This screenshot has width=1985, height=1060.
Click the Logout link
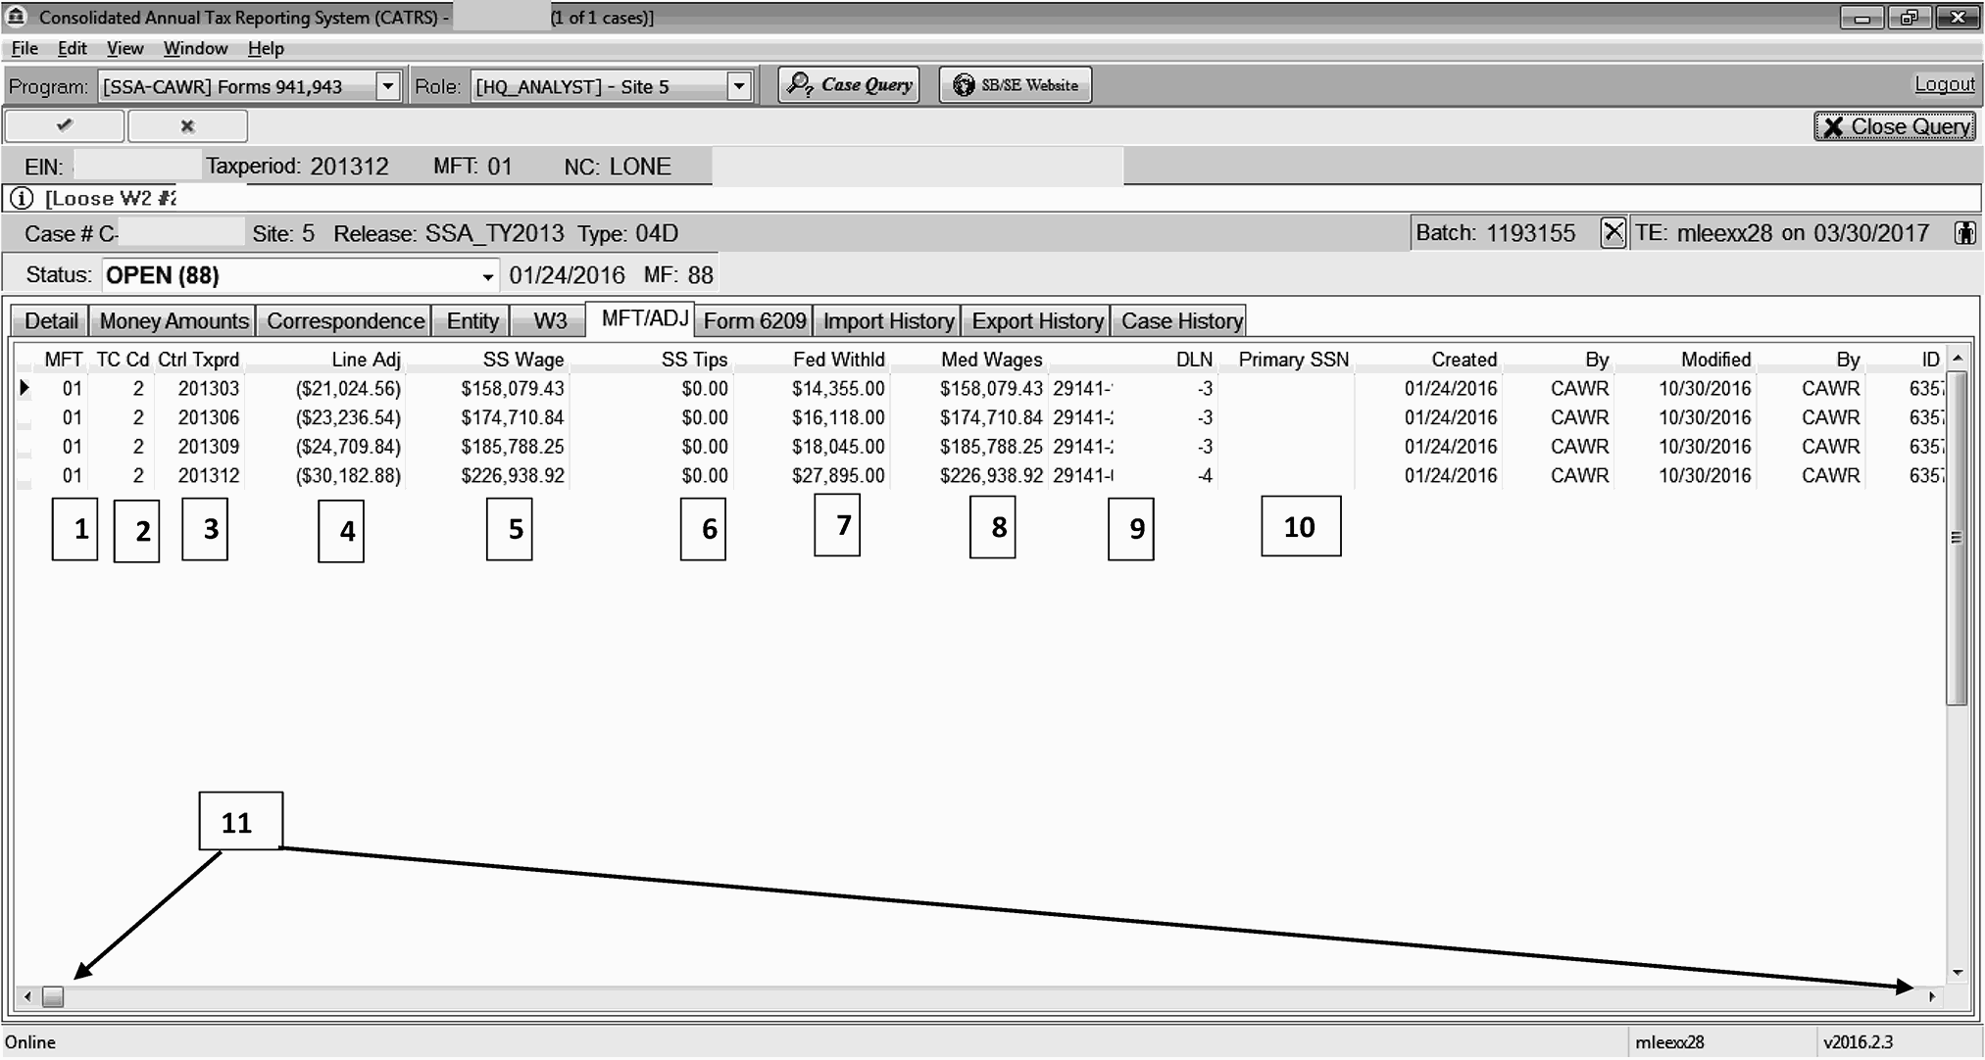1944,85
